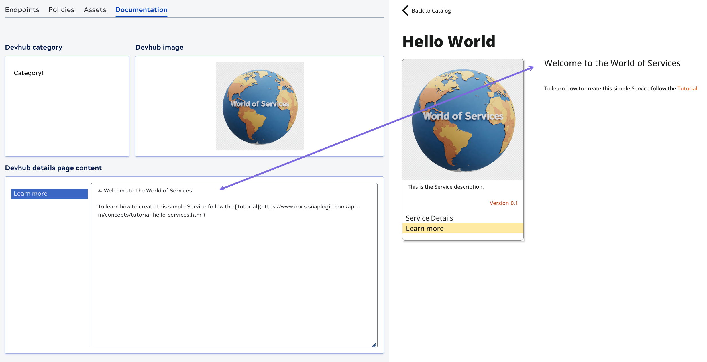Viewport: 707px width, 362px height.
Task: Click the Version 0.1 label
Action: click(504, 203)
